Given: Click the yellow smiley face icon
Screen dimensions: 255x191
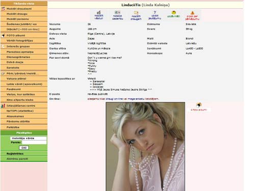Looking at the screenshot, I should click(173, 13).
